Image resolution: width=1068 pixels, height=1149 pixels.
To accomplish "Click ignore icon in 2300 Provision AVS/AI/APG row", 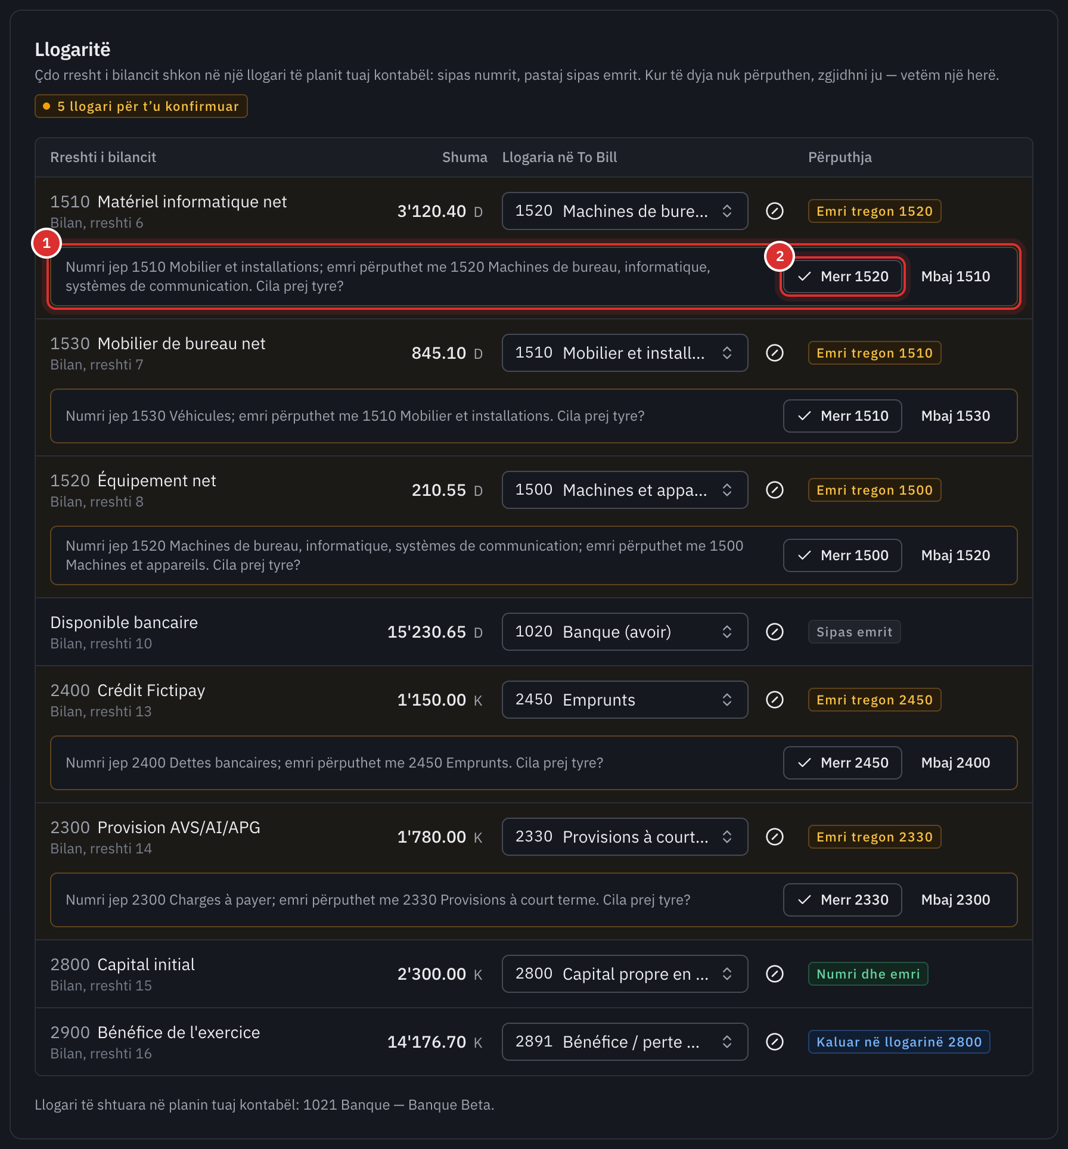I will tap(774, 837).
